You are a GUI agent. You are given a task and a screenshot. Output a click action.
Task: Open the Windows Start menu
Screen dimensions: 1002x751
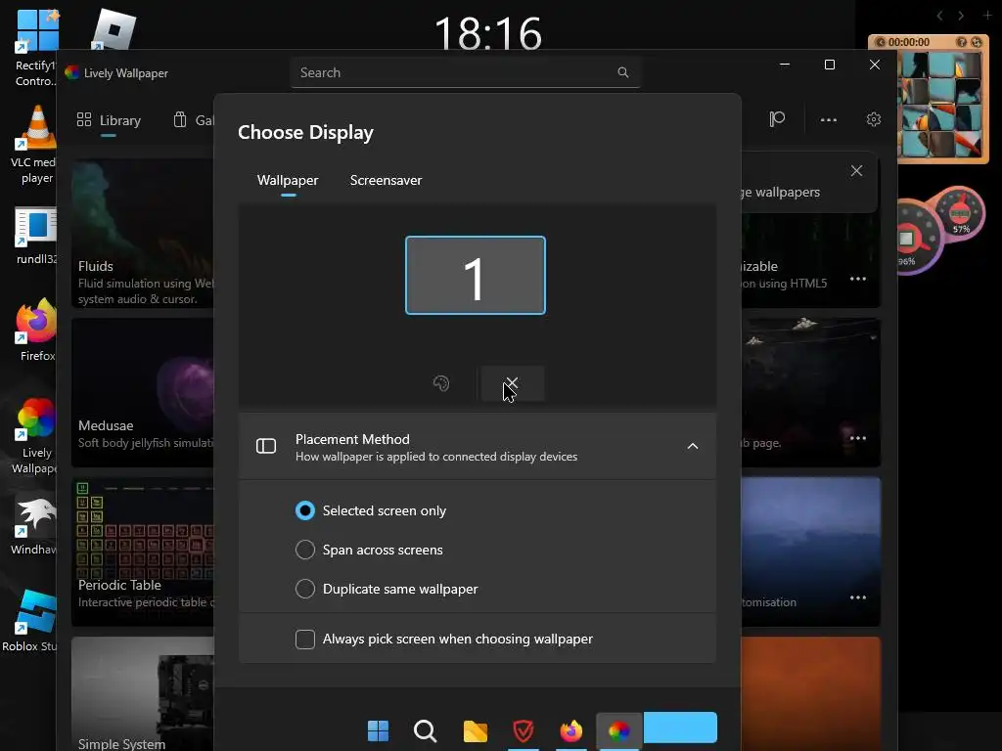point(378,730)
